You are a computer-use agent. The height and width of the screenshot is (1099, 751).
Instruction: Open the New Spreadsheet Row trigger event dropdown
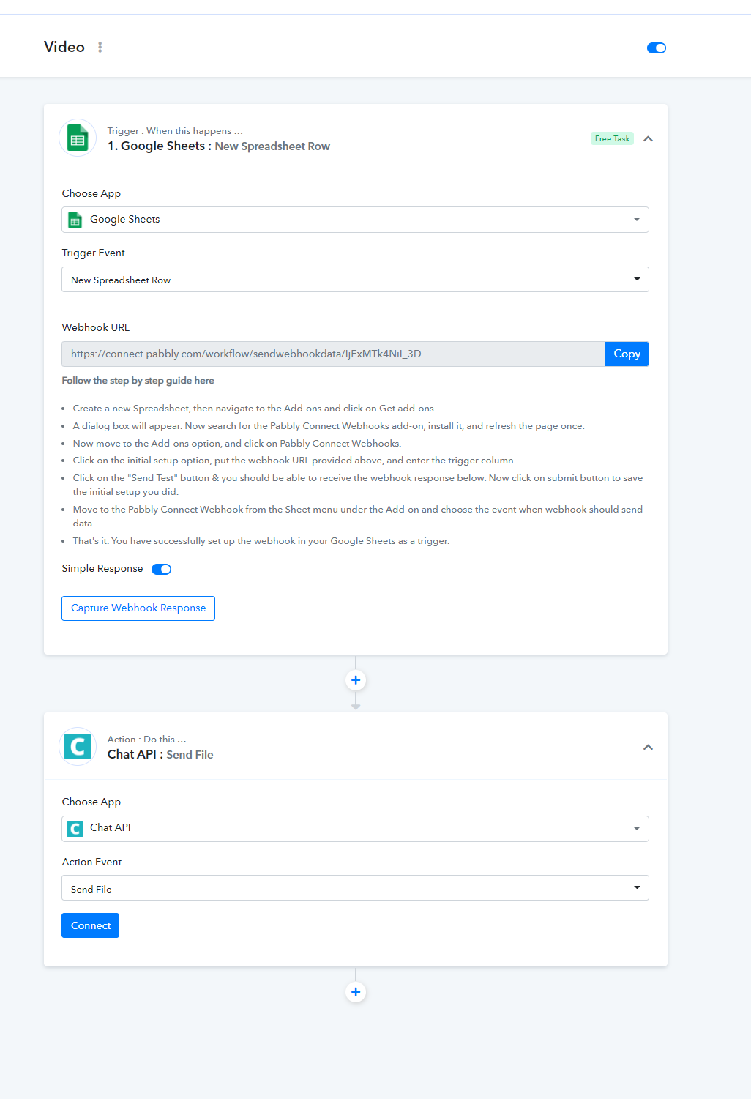coord(355,280)
